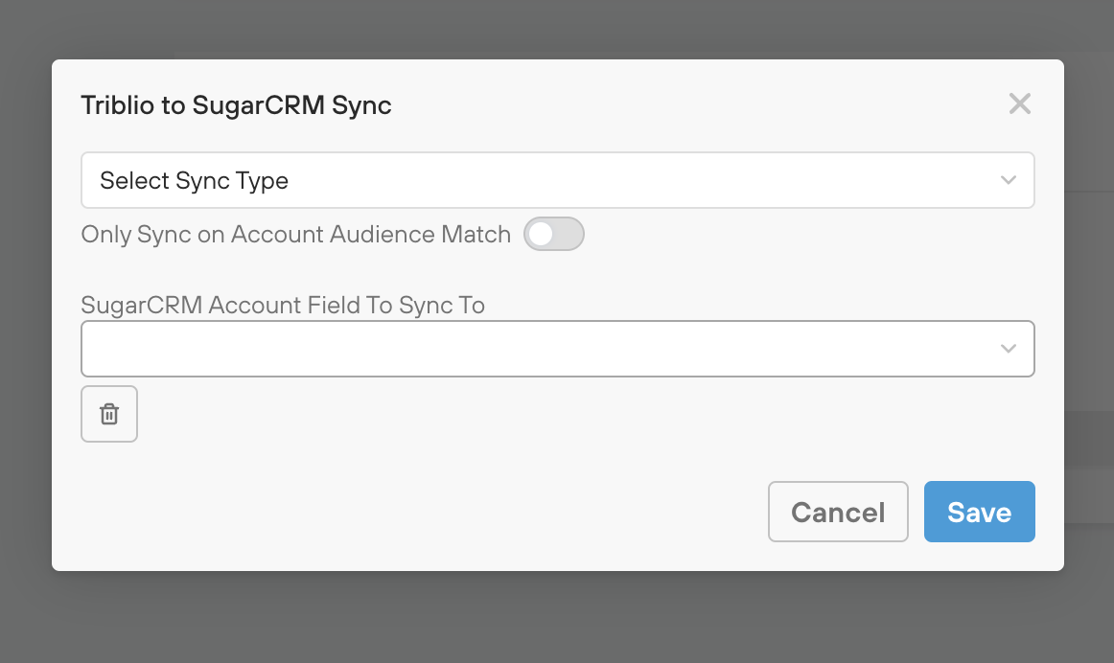Expand the SugarCRM Account Field To Sync To dropdown
1114x663 pixels.
[x=556, y=349]
